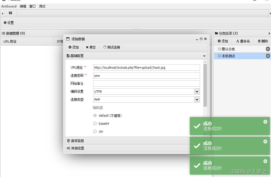This screenshot has width=271, height=177.
Task: Select the chr encoder radio
Action: (x=95, y=131)
